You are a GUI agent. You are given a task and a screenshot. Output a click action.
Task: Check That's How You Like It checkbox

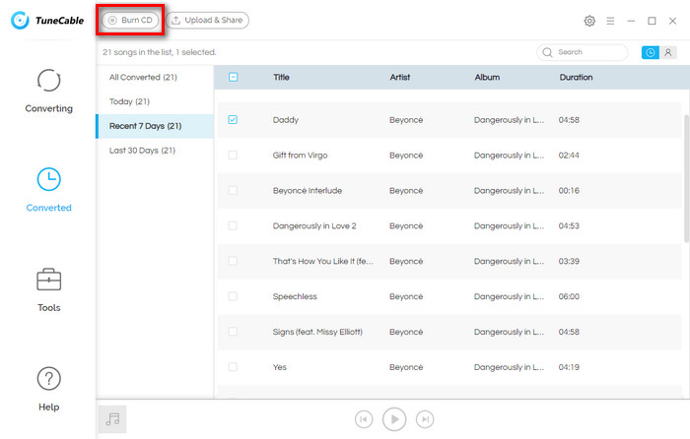[x=233, y=261]
